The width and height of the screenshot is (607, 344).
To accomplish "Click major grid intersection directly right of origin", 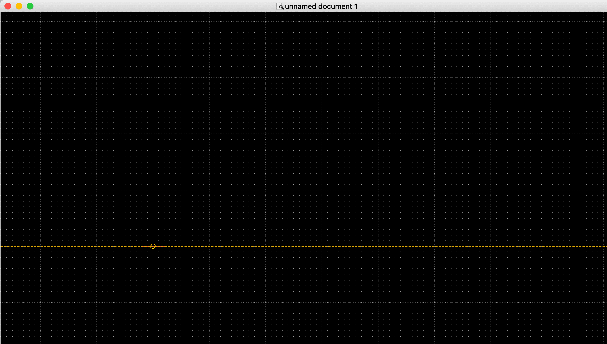I will 209,246.
